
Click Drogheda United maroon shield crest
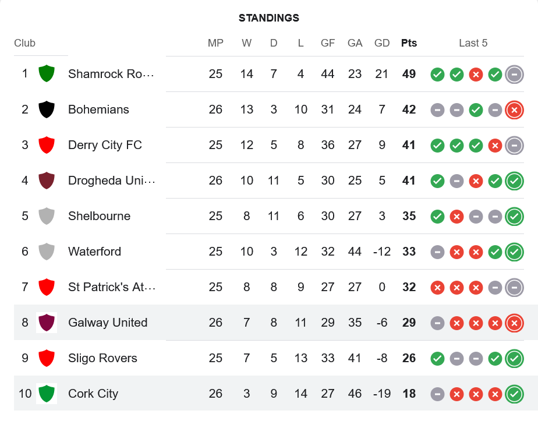coord(46,181)
